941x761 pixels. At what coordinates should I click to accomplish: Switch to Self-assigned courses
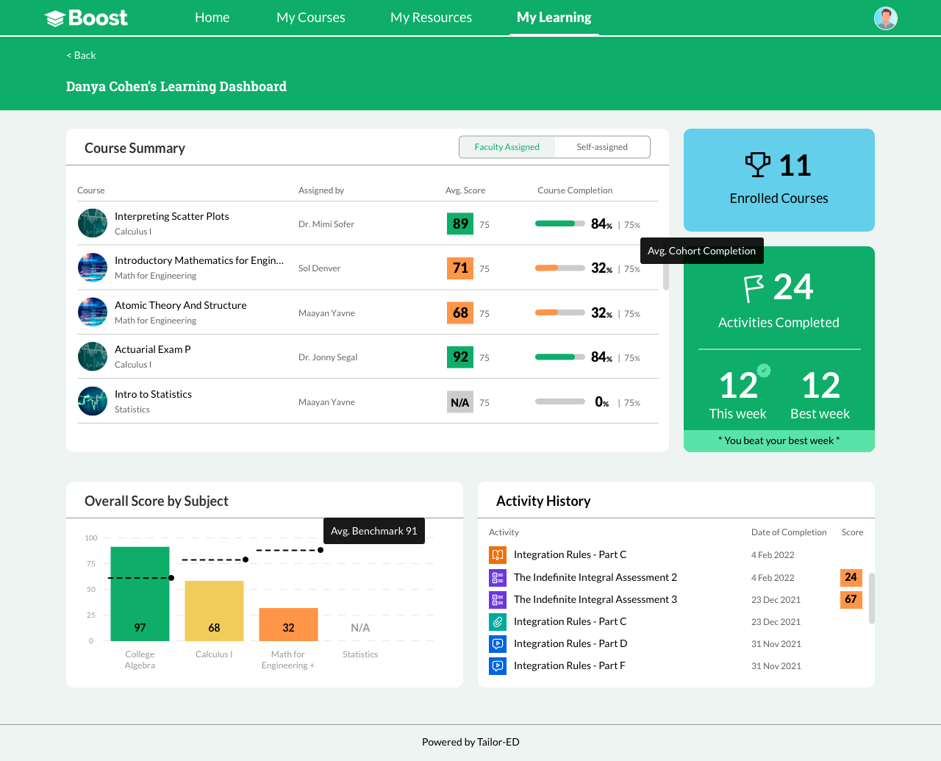(602, 147)
